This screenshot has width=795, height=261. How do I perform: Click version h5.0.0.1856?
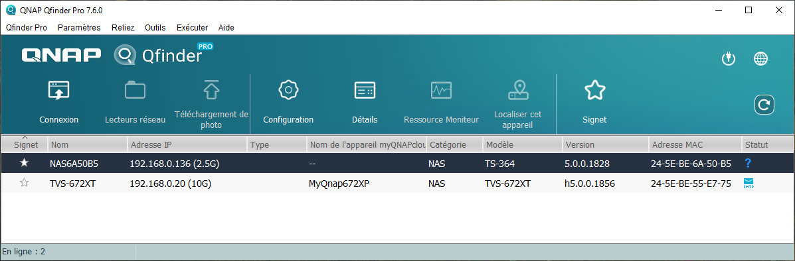[x=590, y=183]
